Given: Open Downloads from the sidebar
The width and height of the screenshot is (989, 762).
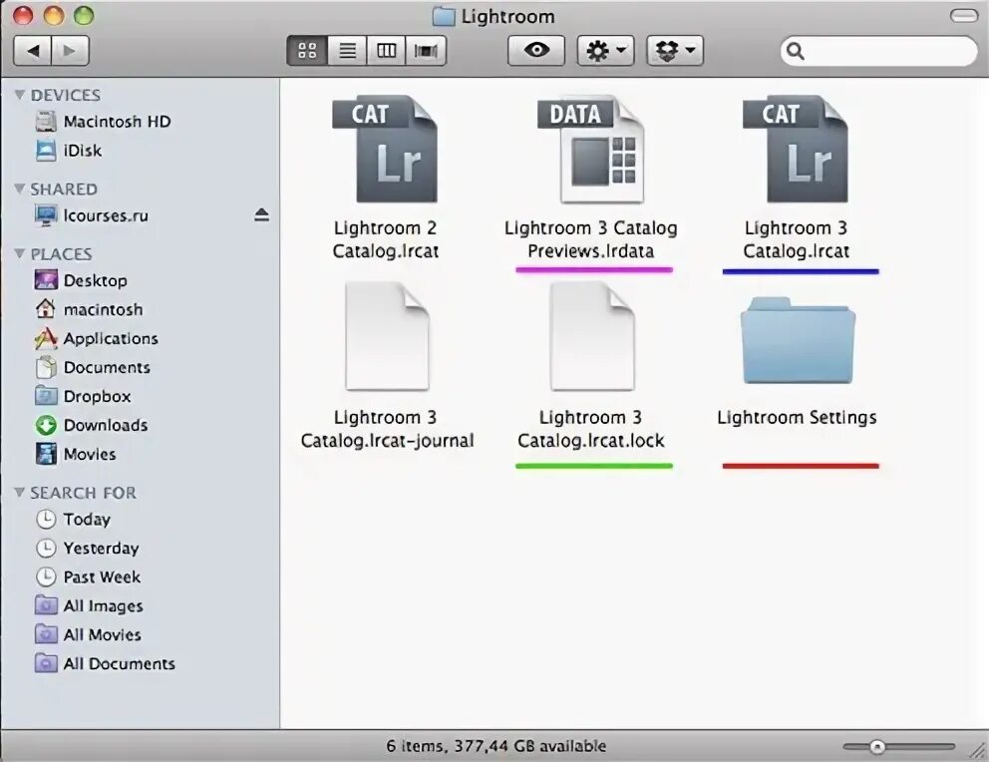Looking at the screenshot, I should 92,425.
